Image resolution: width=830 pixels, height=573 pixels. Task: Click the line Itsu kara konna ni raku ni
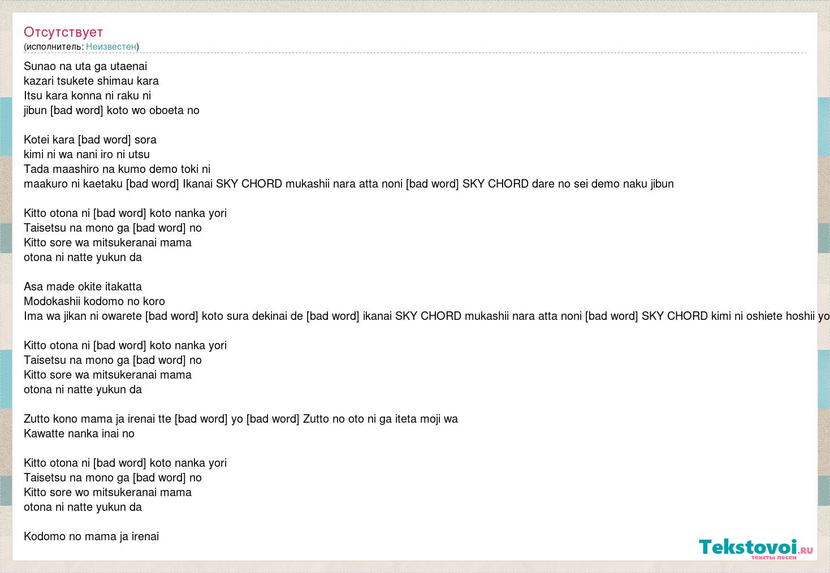tap(88, 95)
